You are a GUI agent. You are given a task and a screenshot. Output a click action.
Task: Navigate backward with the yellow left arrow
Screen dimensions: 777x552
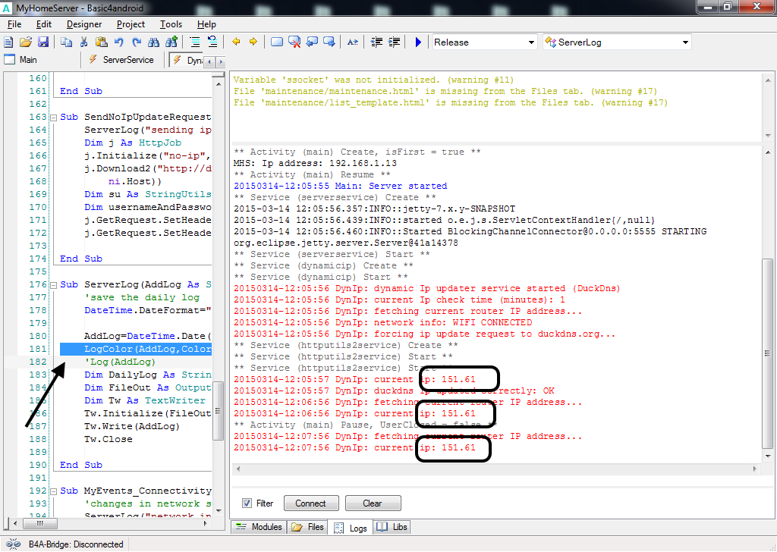pos(236,42)
